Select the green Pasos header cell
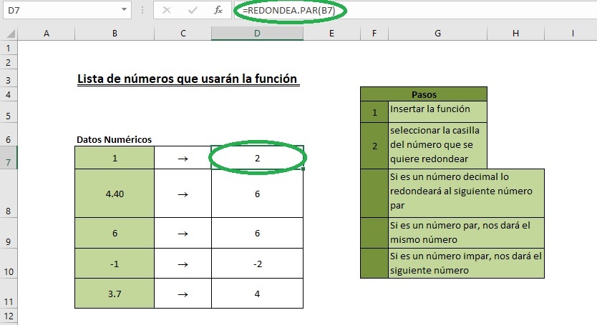 pyautogui.click(x=424, y=94)
